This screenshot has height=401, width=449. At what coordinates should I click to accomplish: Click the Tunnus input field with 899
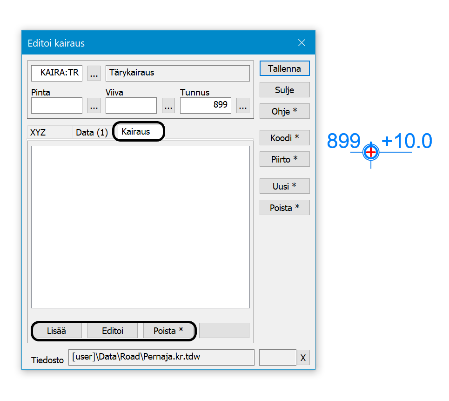(205, 105)
